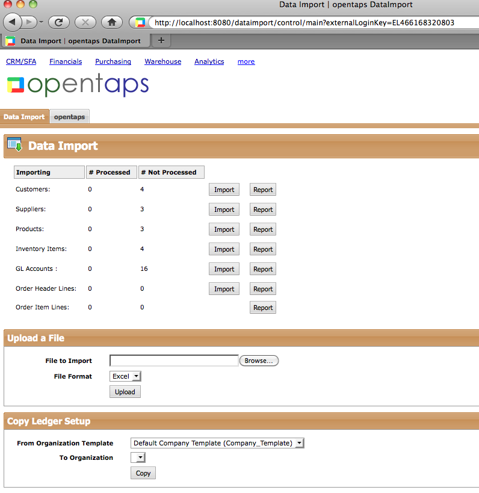Click the Customers: row label
Screen dimensions: 479x493
point(32,189)
